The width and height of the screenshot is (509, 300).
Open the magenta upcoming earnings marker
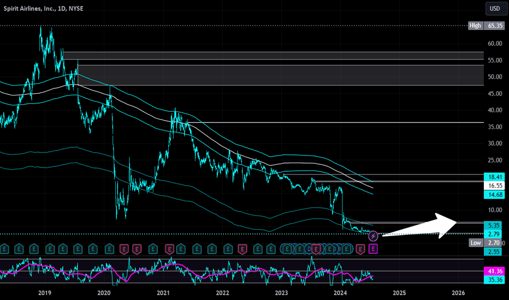coord(374,249)
